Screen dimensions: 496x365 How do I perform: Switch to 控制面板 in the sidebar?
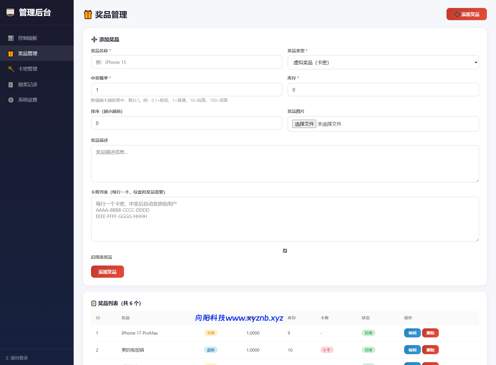coord(27,38)
